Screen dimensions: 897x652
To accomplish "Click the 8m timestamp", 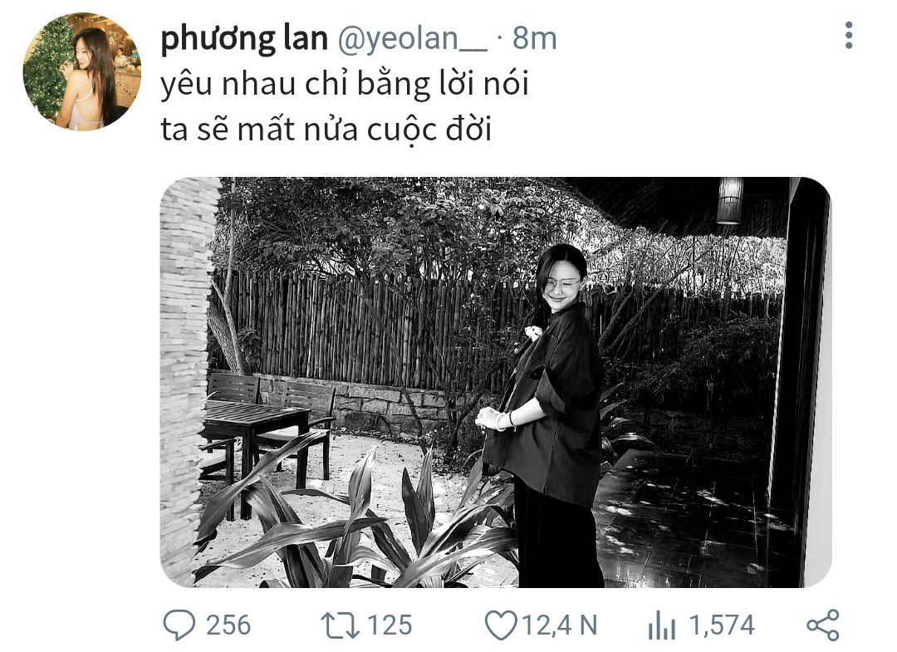I will (x=534, y=39).
